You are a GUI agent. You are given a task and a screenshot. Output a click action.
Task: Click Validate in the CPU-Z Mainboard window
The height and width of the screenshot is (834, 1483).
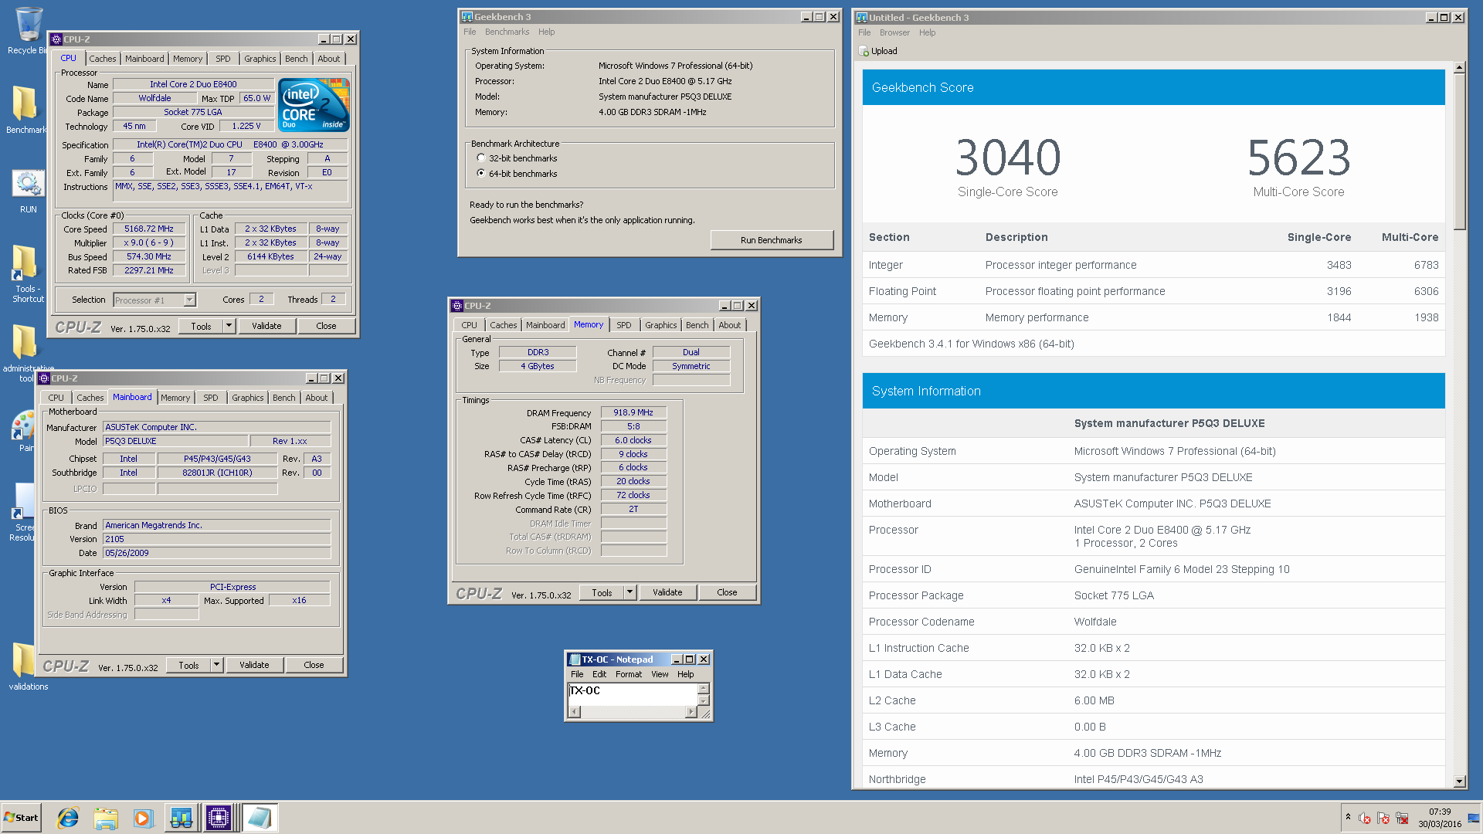click(x=254, y=665)
